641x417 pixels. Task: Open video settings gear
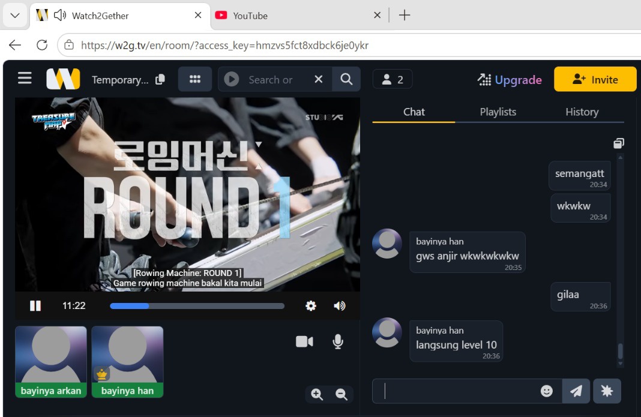311,306
